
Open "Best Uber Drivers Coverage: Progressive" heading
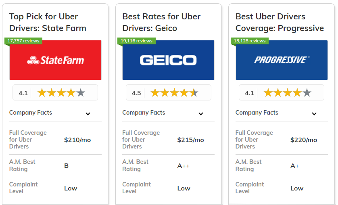280,22
